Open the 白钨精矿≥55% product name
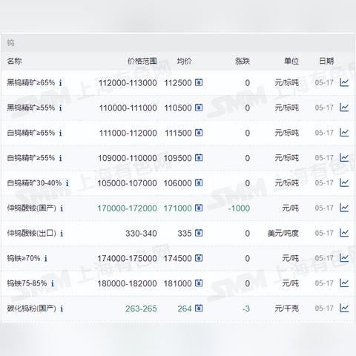The width and height of the screenshot is (356, 356). [31, 158]
